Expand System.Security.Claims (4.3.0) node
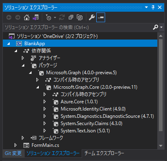This screenshot has height=161, width=167. coord(44,123)
